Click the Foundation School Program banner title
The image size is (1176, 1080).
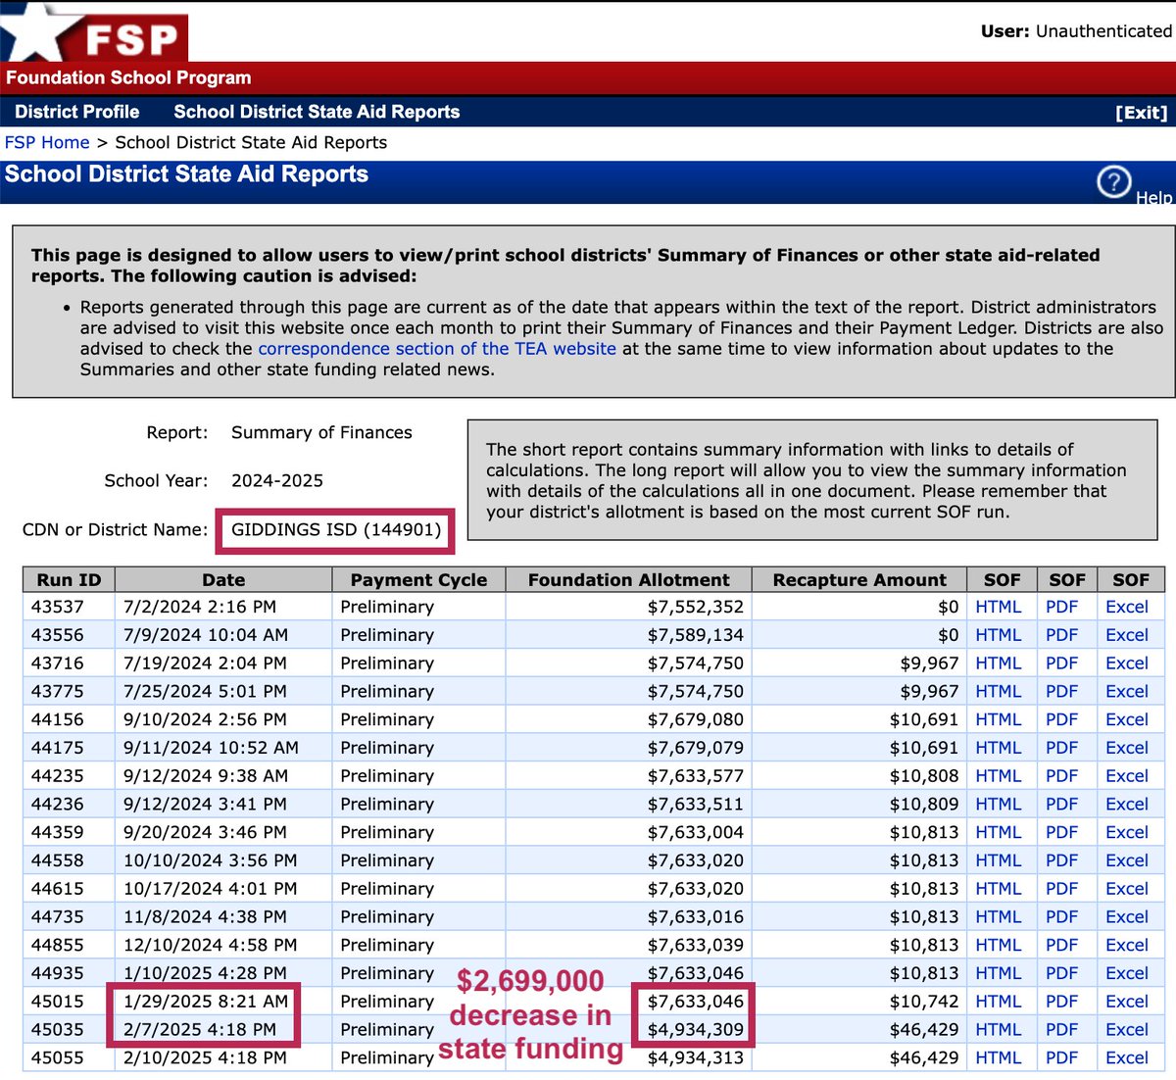coord(128,77)
